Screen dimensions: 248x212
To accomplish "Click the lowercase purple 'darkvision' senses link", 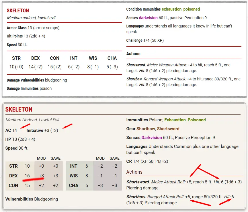I will click(148, 18).
